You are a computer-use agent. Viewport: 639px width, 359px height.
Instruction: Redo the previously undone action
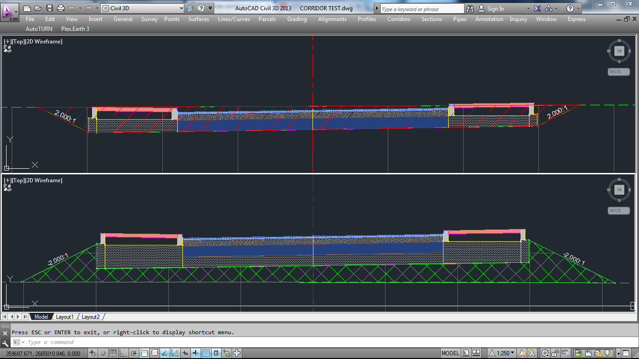click(x=89, y=8)
